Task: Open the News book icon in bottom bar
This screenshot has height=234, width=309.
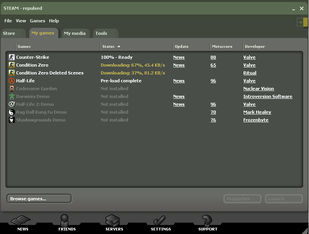Action: point(21,220)
